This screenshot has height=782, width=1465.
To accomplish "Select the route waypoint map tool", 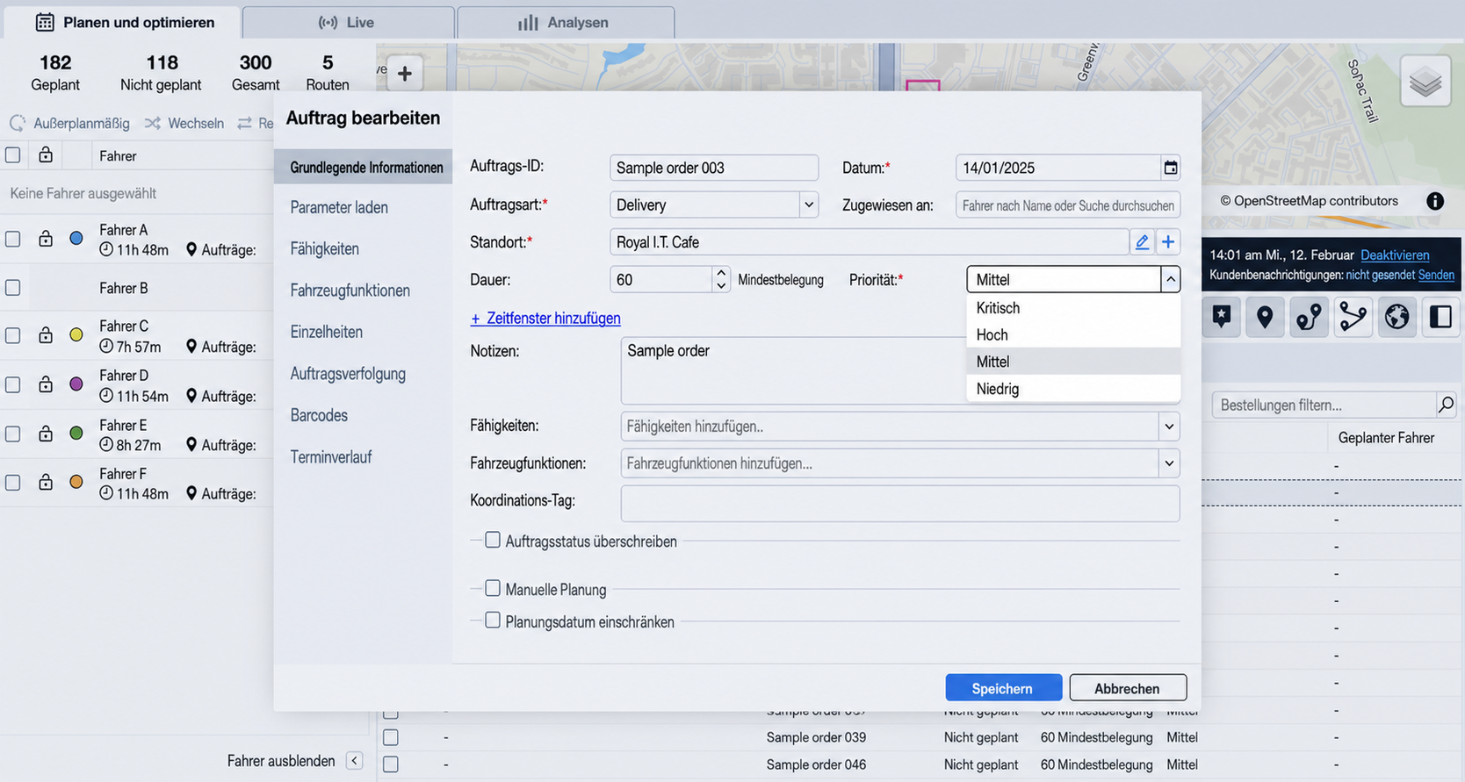I will (1309, 317).
